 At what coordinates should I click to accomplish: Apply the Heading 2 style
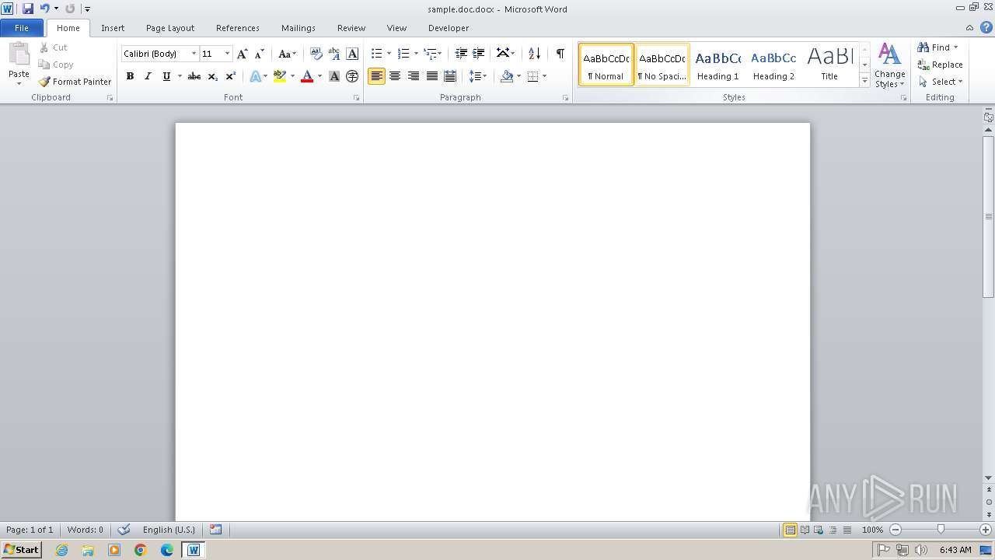773,65
